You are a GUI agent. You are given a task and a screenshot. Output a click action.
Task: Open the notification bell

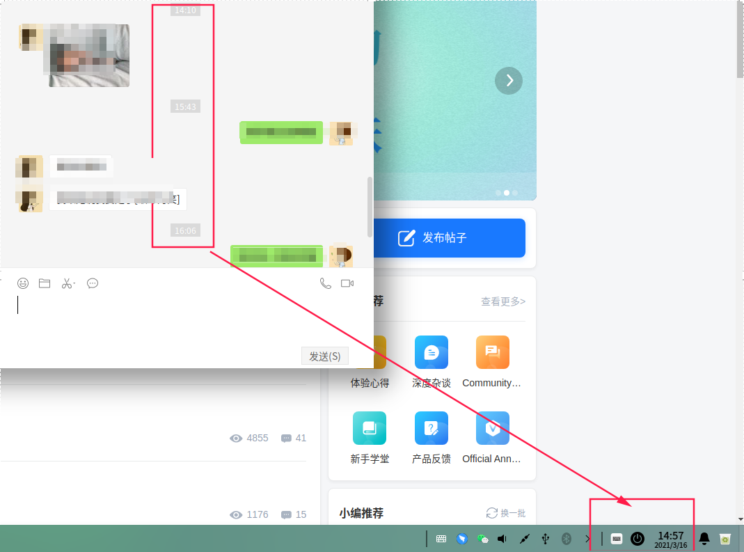[x=704, y=539]
